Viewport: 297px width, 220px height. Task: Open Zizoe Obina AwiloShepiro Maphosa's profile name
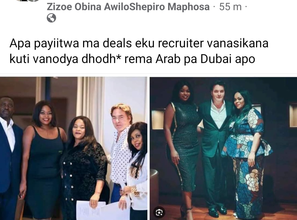pos(128,7)
